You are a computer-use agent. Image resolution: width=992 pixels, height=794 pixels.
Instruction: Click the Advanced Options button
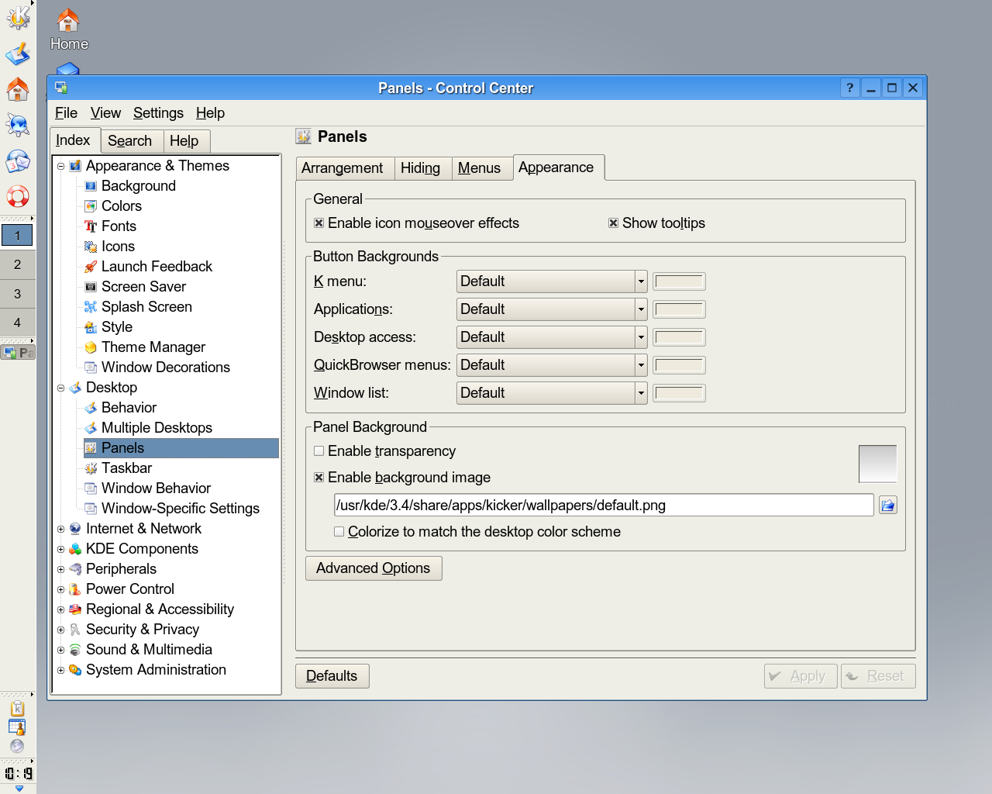point(374,568)
